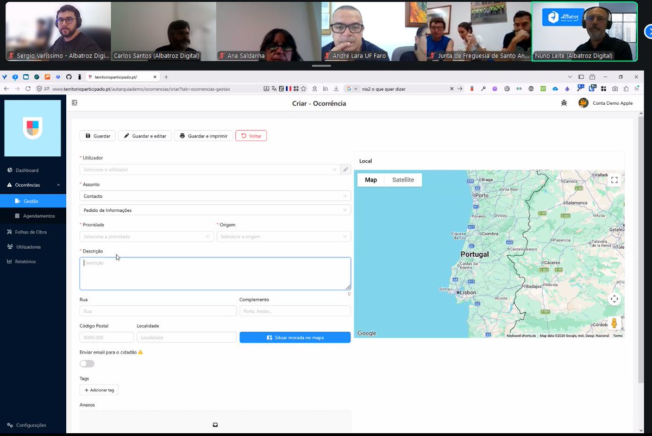Image resolution: width=652 pixels, height=436 pixels.
Task: Toggle Enviar email para o cidadão switch
Action: click(87, 364)
